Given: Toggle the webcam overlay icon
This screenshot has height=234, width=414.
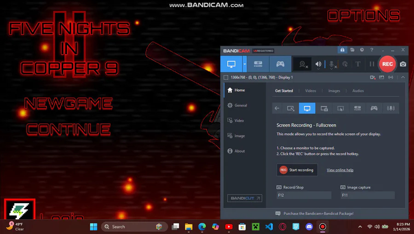Looking at the screenshot, I should [303, 64].
